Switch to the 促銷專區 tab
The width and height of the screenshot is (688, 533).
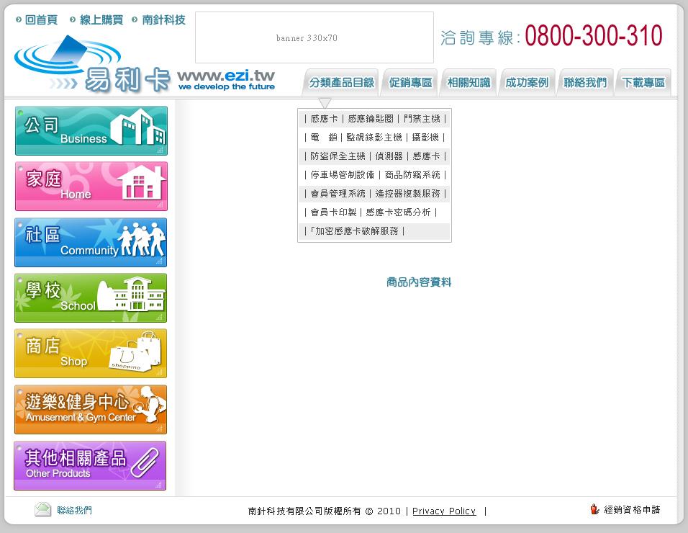tap(410, 82)
